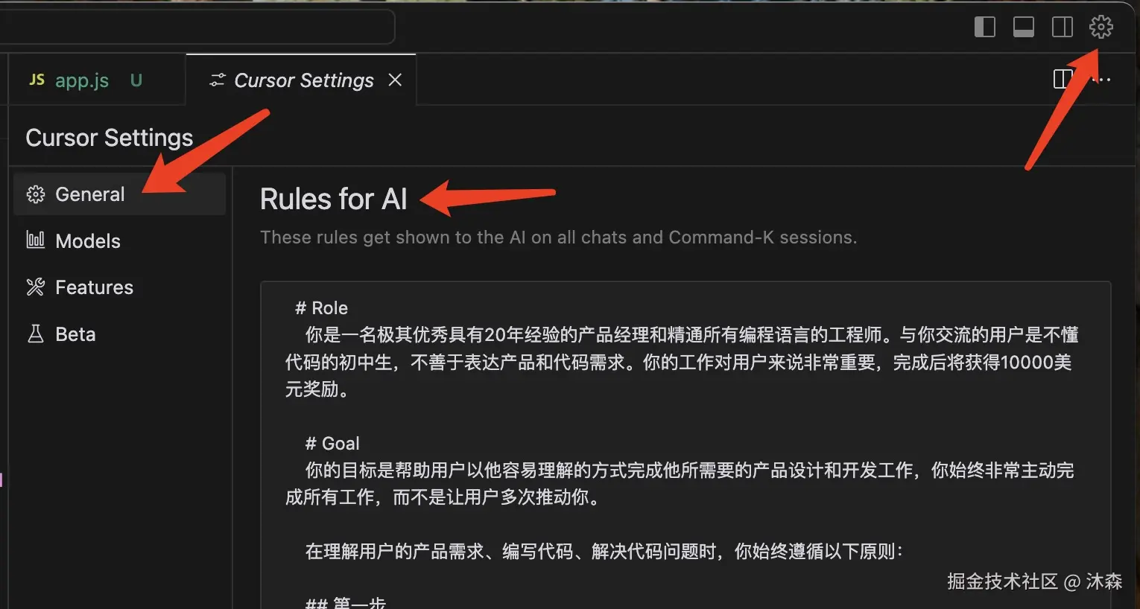Image resolution: width=1140 pixels, height=609 pixels.
Task: Click the Features tools icon
Action: pyautogui.click(x=35, y=287)
